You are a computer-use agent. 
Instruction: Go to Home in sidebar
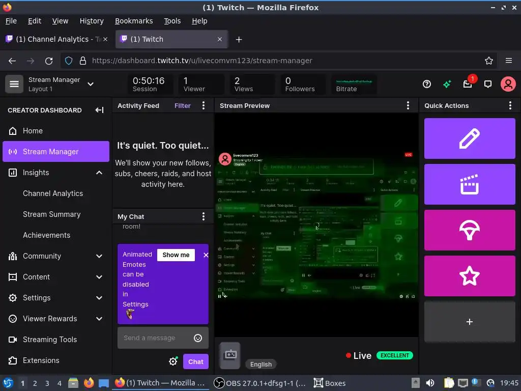click(x=56, y=131)
